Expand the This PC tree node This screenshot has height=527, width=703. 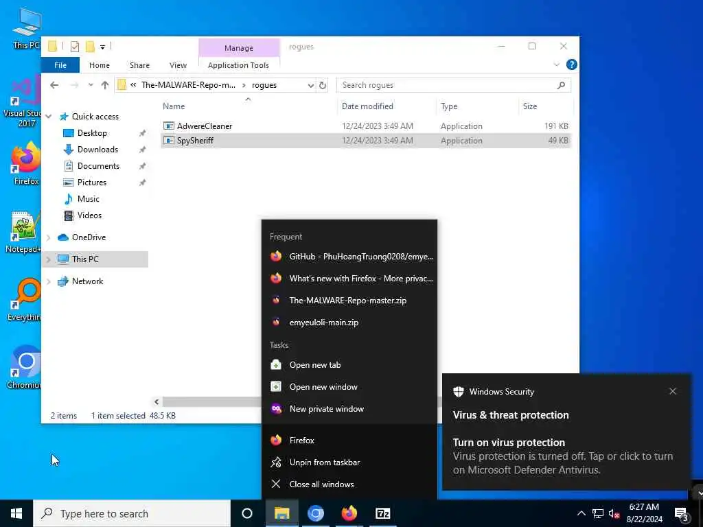49,259
